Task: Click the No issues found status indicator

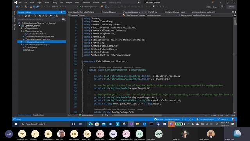Action: click(x=86, y=115)
